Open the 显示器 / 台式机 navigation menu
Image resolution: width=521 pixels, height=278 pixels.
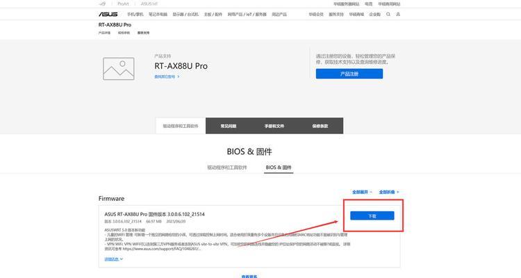tap(185, 15)
